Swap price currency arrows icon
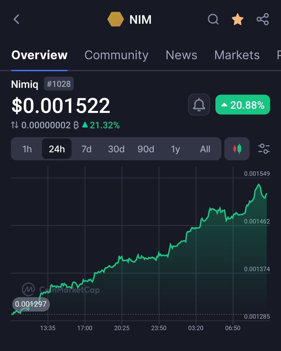281x351 pixels. [x=15, y=125]
